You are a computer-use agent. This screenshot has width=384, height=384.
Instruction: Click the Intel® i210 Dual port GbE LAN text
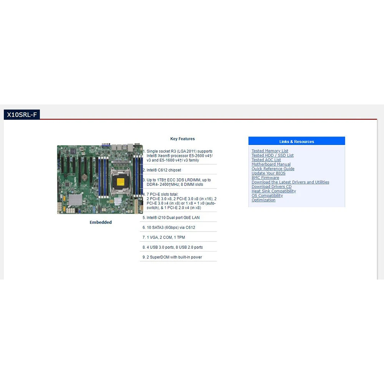click(x=173, y=217)
